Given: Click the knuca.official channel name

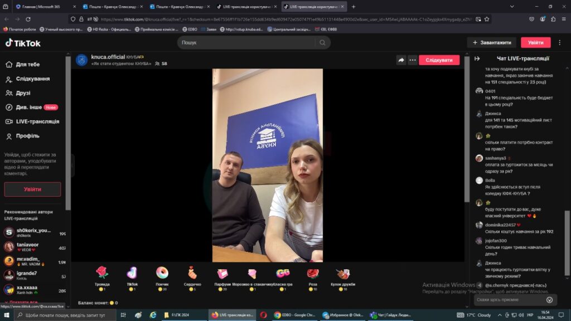Looking at the screenshot, I should (108, 57).
